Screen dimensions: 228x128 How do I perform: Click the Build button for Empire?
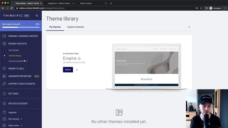coord(68,70)
